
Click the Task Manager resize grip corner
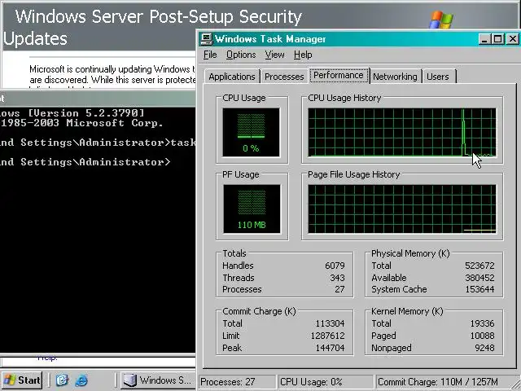coord(515,384)
